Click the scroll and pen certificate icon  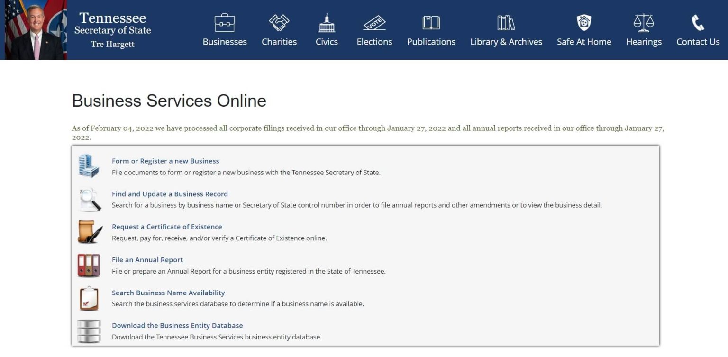[x=90, y=232]
